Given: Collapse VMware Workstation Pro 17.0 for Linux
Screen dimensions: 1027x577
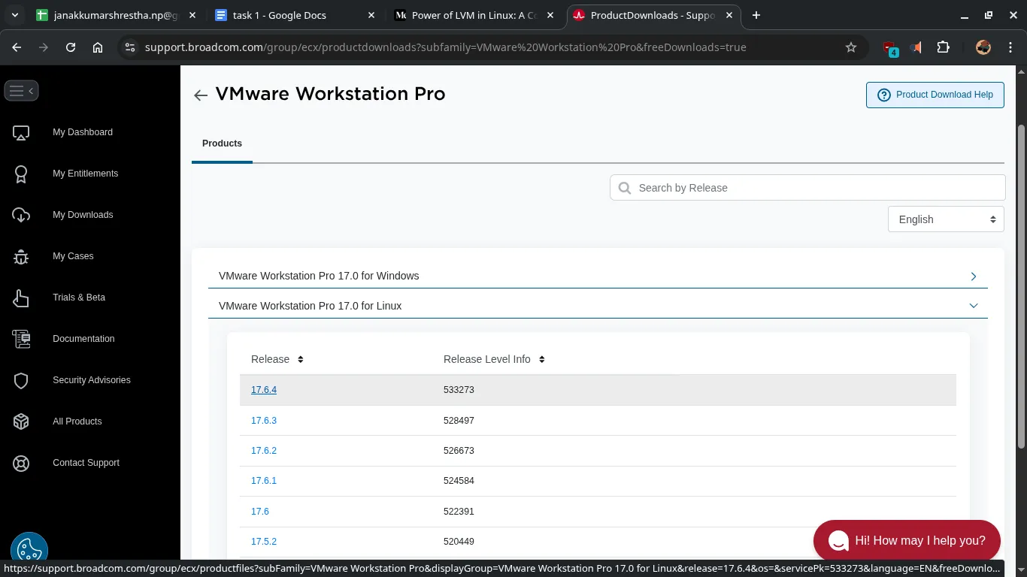Looking at the screenshot, I should 973,306.
